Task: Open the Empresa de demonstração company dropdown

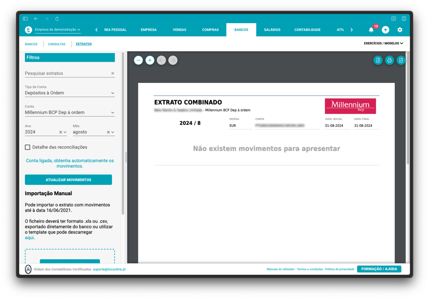Action: pyautogui.click(x=58, y=30)
